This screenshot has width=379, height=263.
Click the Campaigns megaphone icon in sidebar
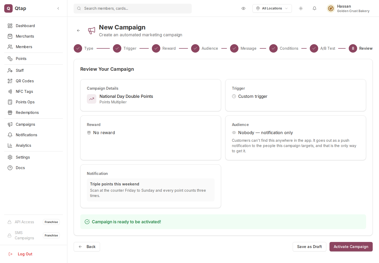click(10, 124)
